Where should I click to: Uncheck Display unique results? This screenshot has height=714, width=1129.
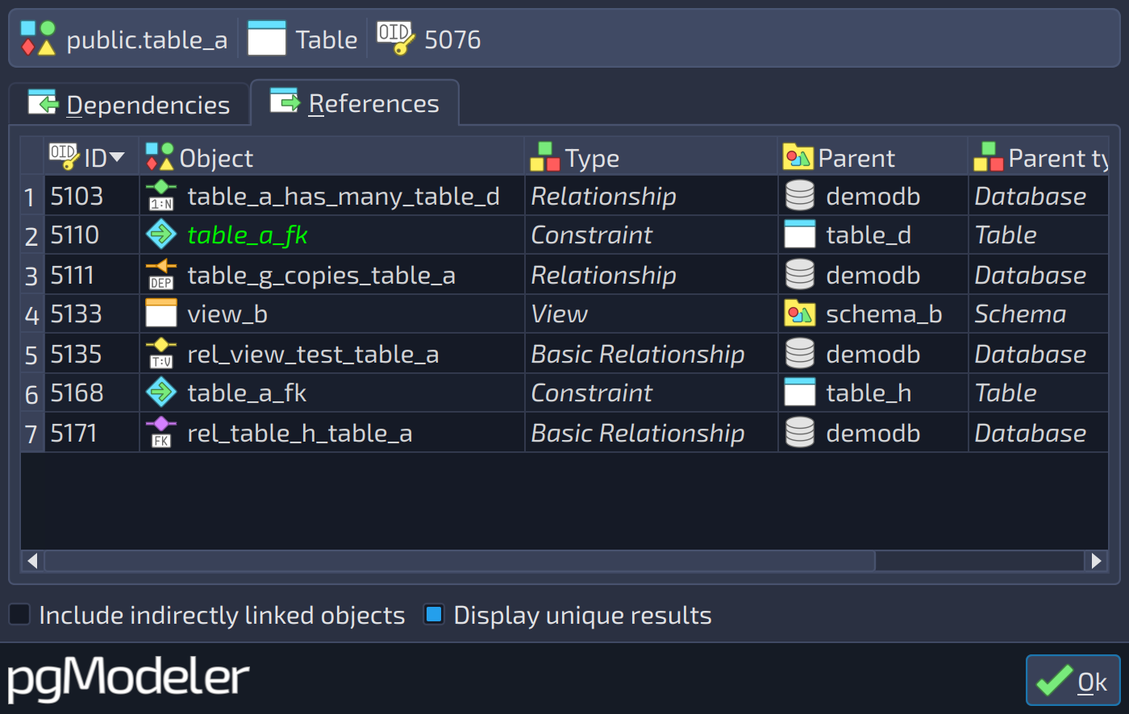434,615
